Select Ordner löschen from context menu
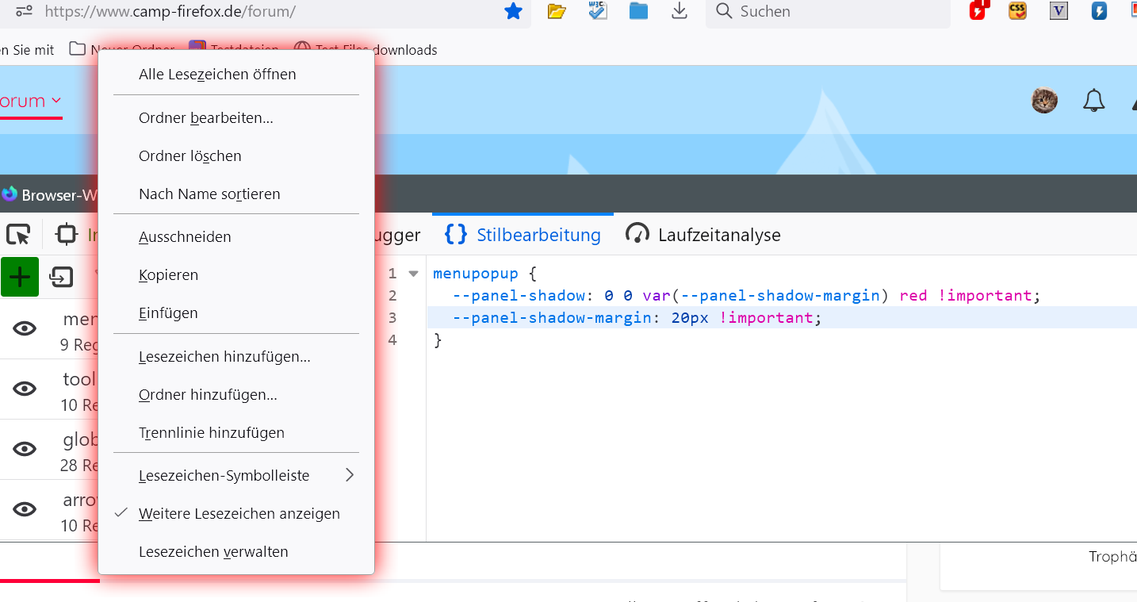1137x602 pixels. (x=190, y=156)
